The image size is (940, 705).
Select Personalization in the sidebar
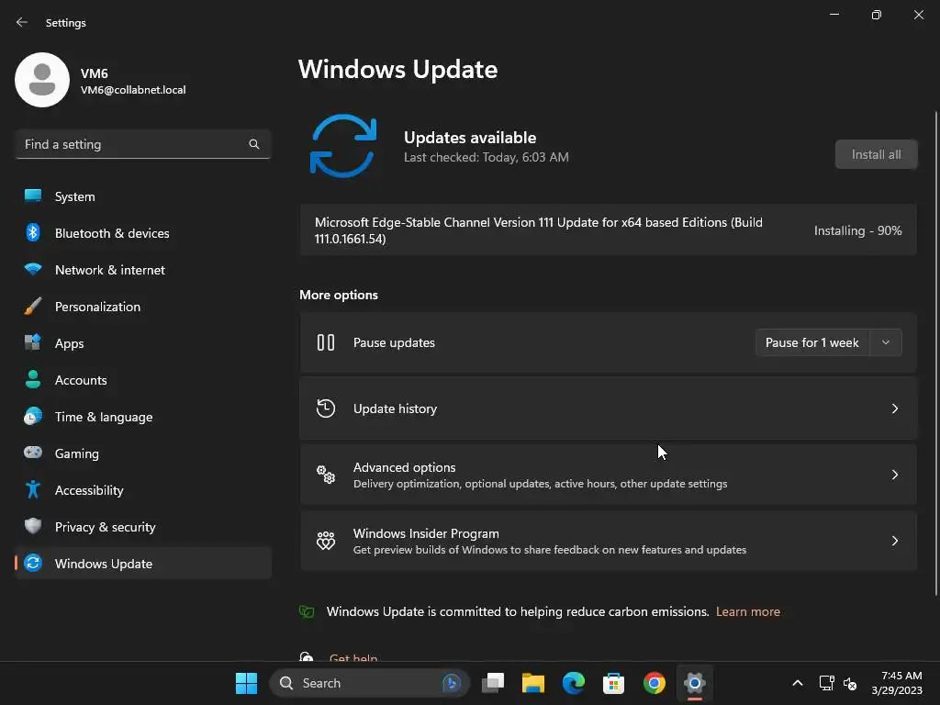(142, 307)
